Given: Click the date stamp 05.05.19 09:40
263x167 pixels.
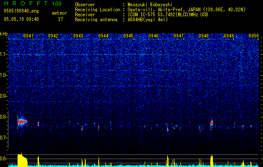Looking at the screenshot, I should coord(21,19).
